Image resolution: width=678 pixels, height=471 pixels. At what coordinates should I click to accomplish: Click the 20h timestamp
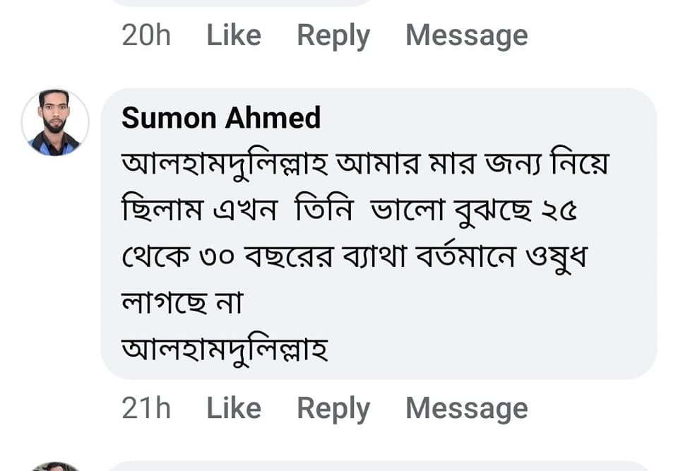146,35
